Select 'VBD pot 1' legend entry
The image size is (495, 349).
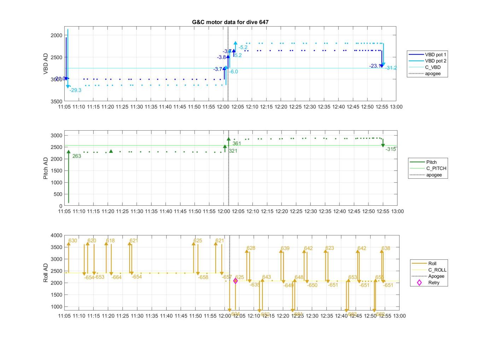point(427,55)
